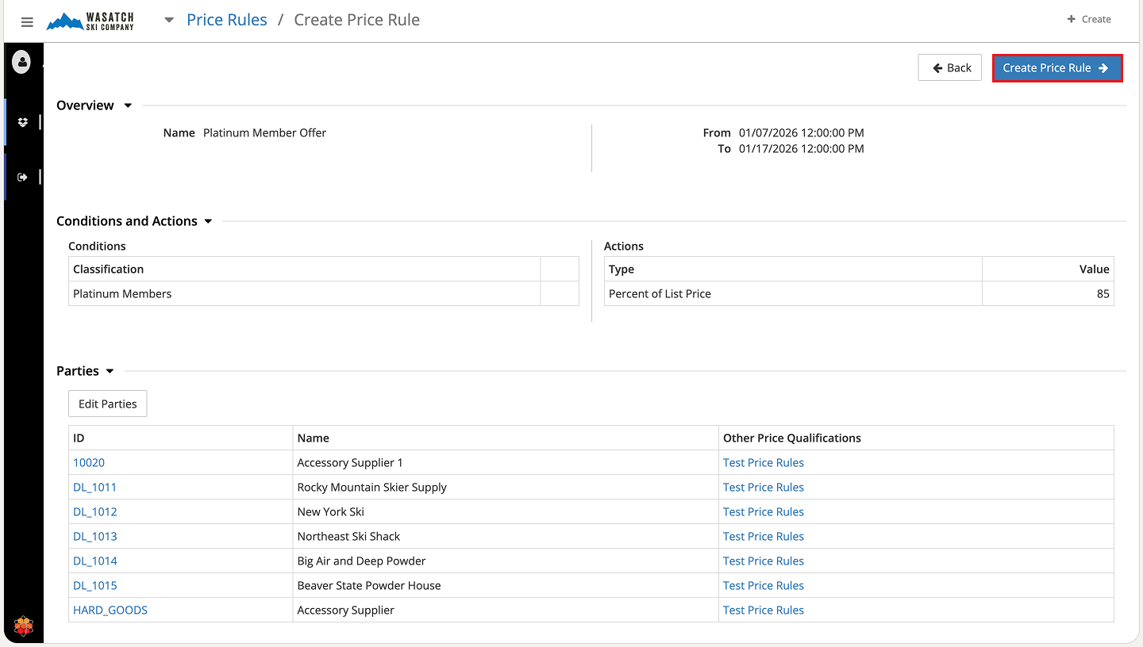The width and height of the screenshot is (1143, 647).
Task: Click the plus Create shortcut at top right
Action: coord(1088,19)
